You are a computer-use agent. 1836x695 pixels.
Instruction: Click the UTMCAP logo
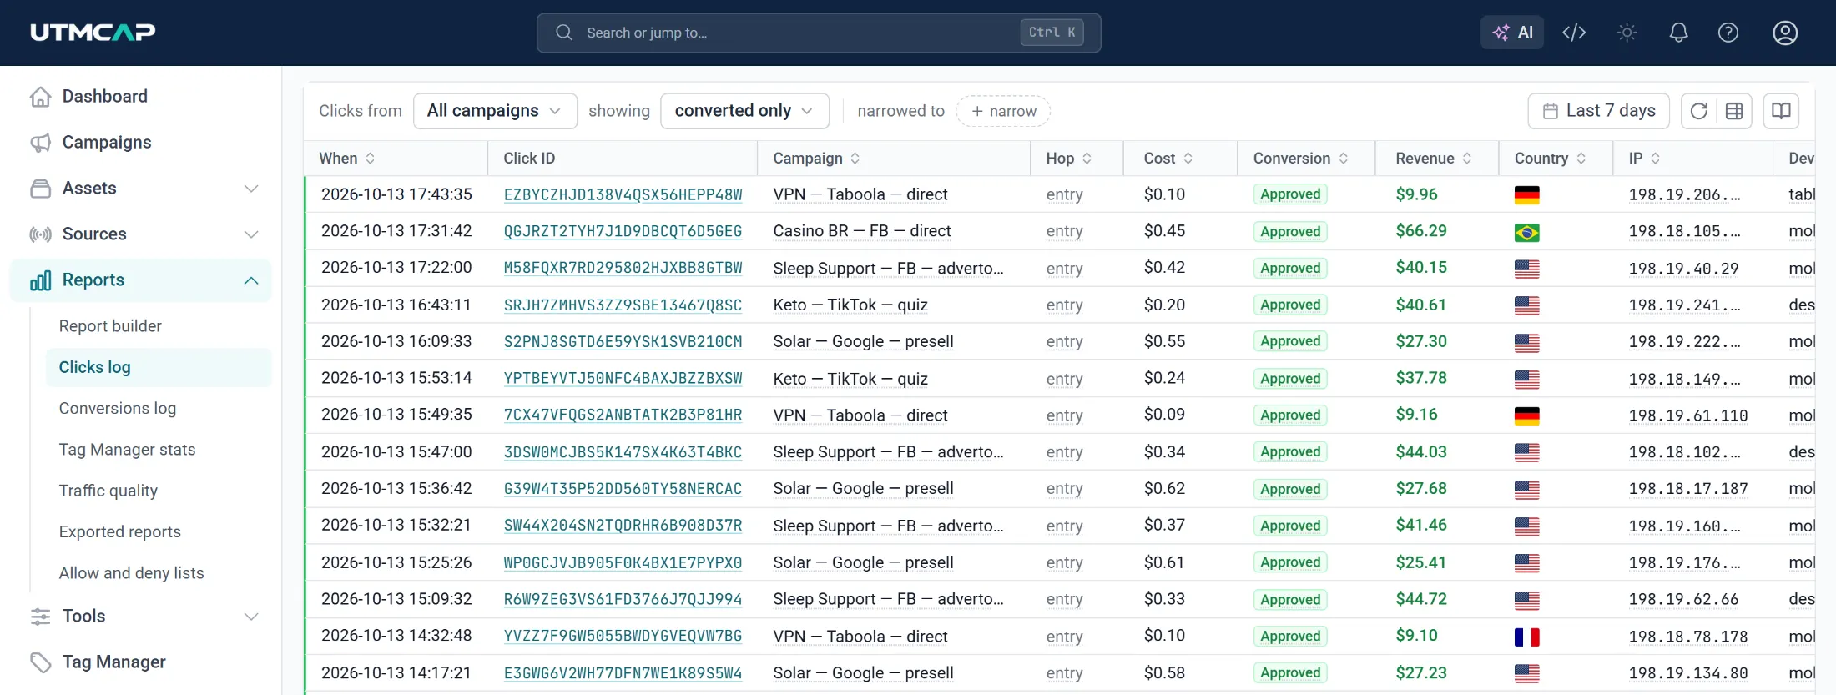point(93,33)
